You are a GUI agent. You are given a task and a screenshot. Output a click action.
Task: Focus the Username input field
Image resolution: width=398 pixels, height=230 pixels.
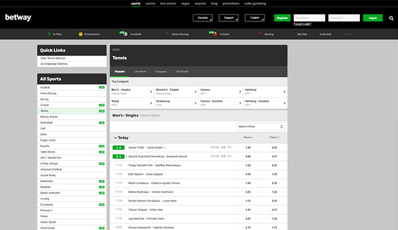(309, 18)
